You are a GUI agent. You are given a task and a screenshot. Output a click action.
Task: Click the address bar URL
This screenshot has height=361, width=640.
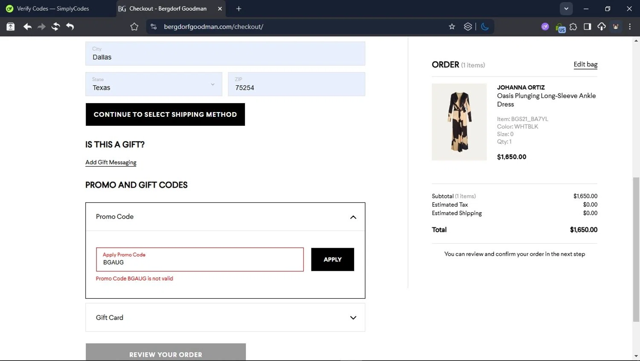[213, 26]
